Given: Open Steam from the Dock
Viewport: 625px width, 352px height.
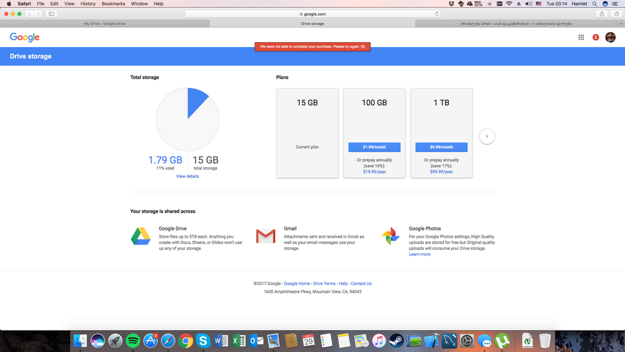Looking at the screenshot, I should pyautogui.click(x=396, y=341).
